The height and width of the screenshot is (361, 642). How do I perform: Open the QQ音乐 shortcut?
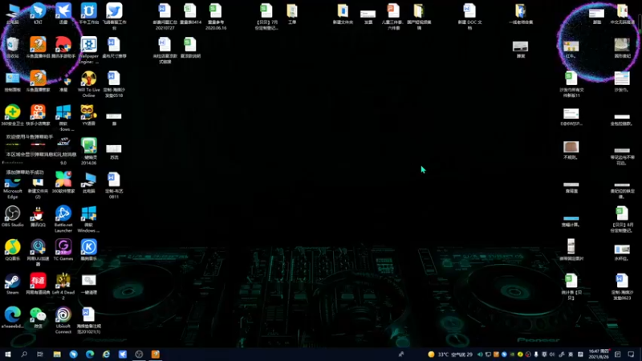tap(13, 249)
